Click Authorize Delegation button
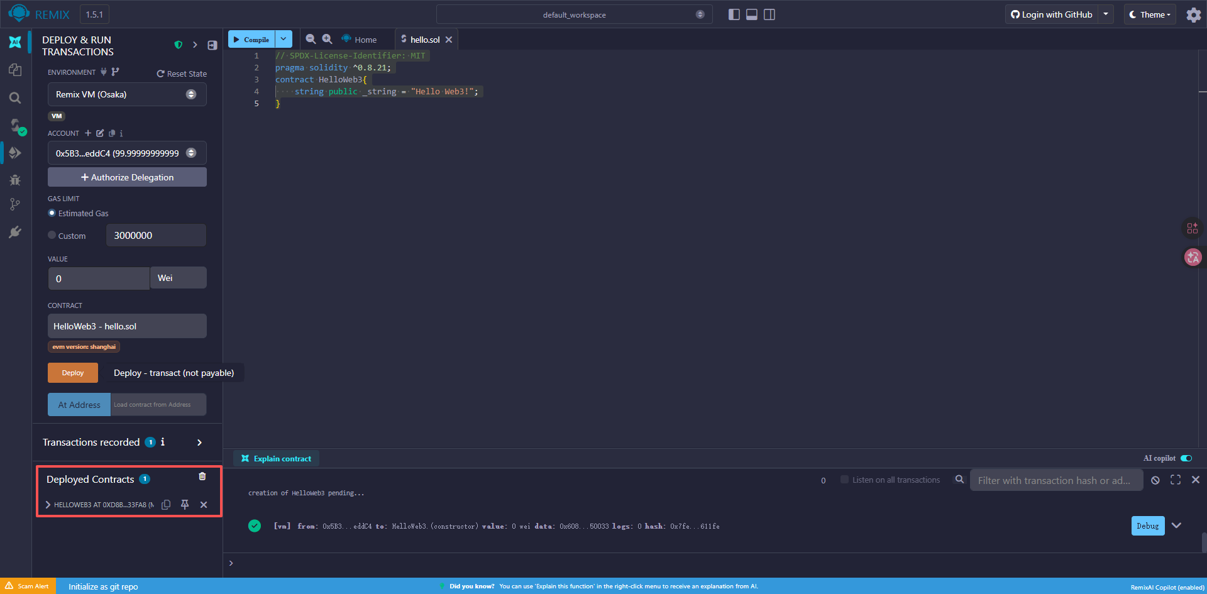 (127, 177)
